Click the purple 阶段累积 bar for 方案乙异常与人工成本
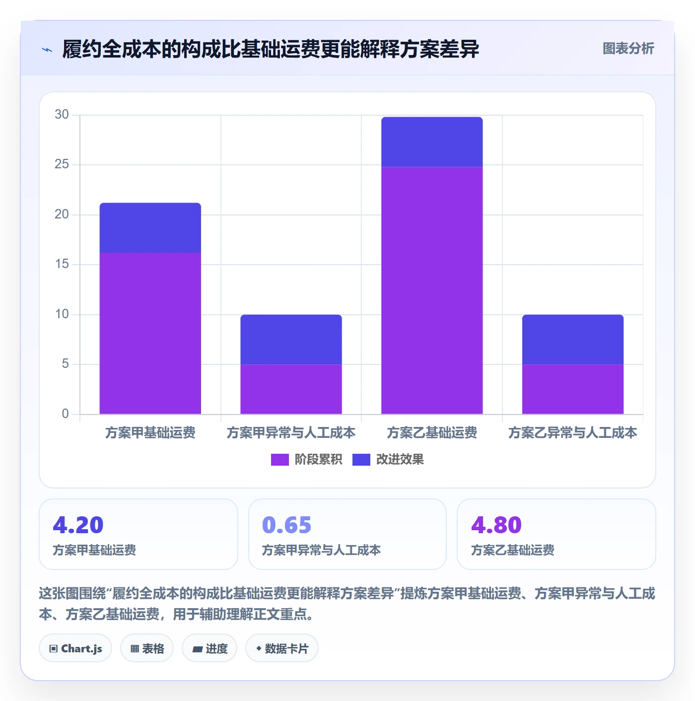 tap(573, 389)
